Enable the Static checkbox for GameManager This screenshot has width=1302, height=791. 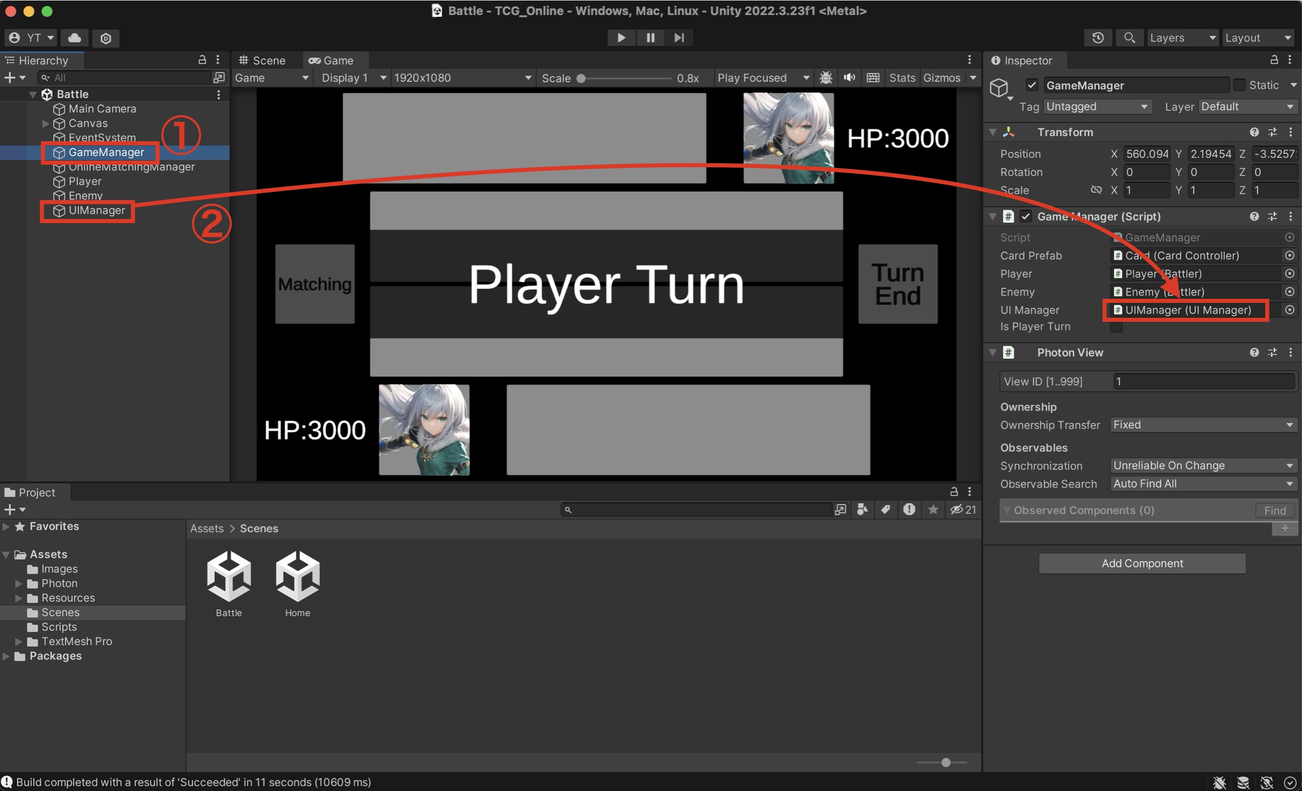(1239, 85)
